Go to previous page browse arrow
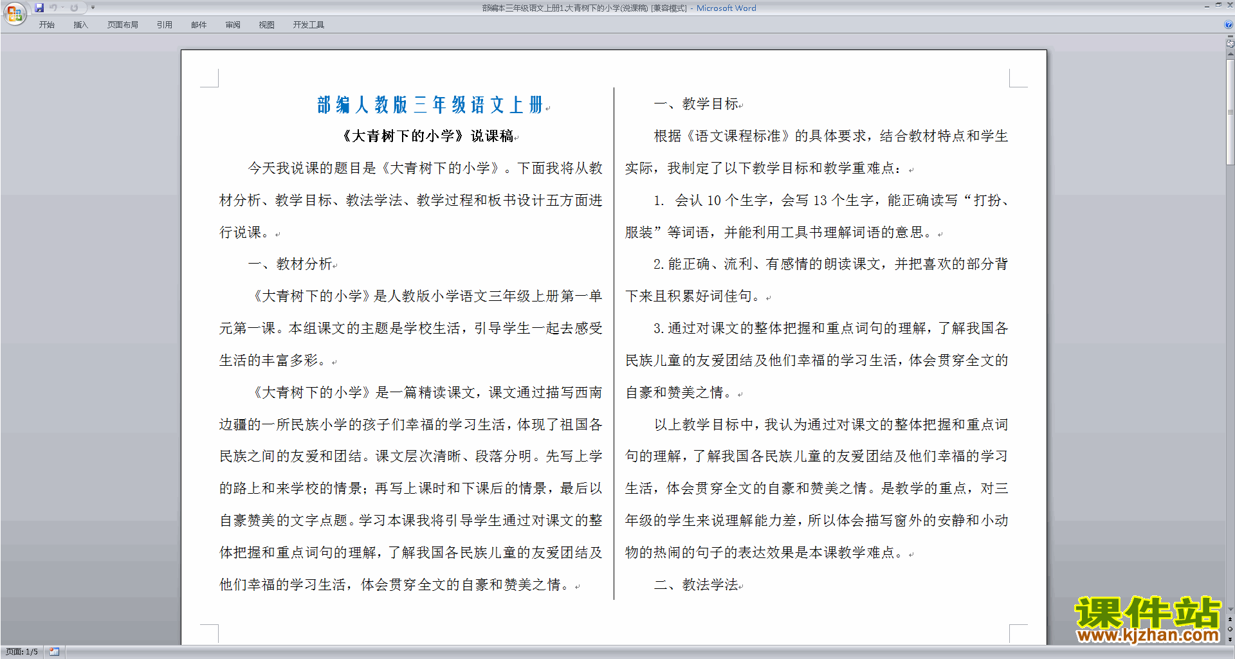Viewport: 1235px width, 659px height. (1230, 620)
